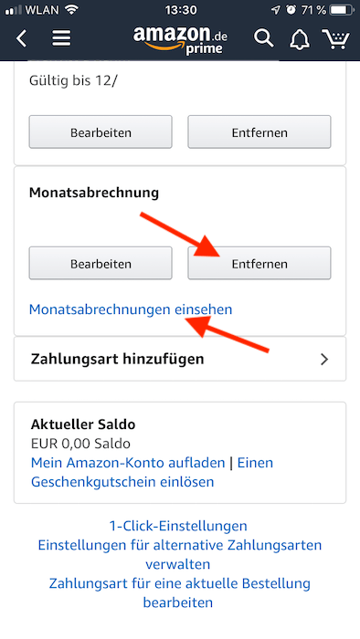Click Bearbeiten for the card valid until 12/
Image resolution: width=360 pixels, height=639 pixels.
101,132
